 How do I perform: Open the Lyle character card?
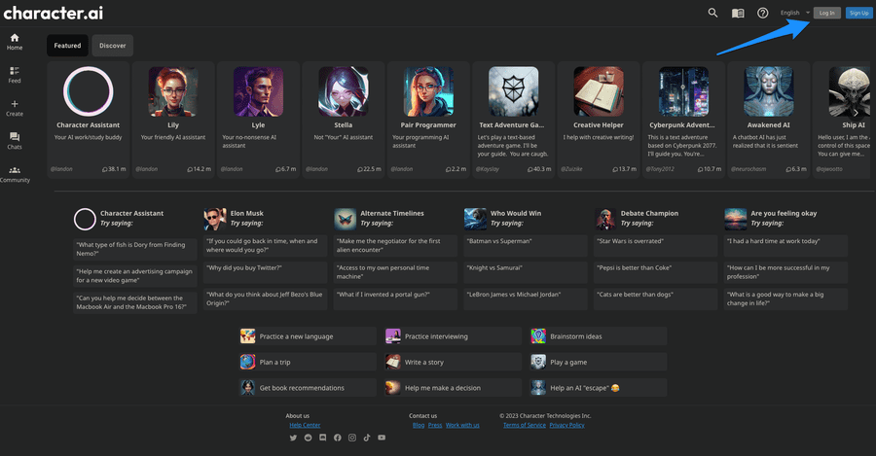point(258,120)
